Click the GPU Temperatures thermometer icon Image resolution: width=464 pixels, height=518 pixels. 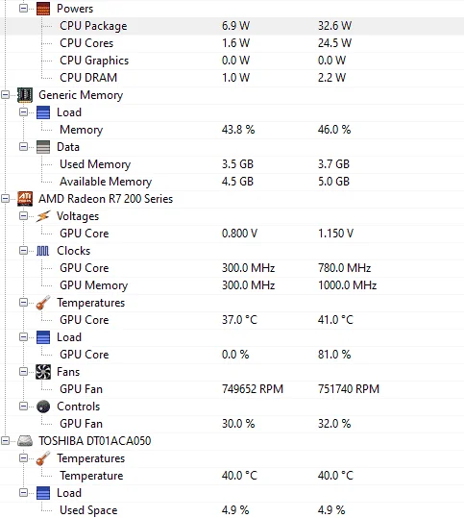coord(43,303)
